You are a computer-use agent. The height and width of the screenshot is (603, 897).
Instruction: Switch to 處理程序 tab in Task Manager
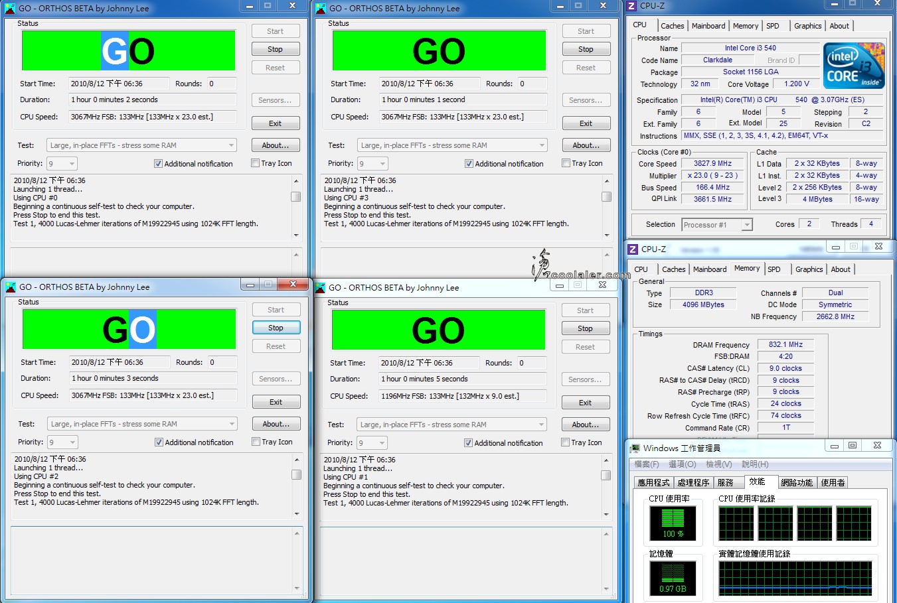(693, 482)
